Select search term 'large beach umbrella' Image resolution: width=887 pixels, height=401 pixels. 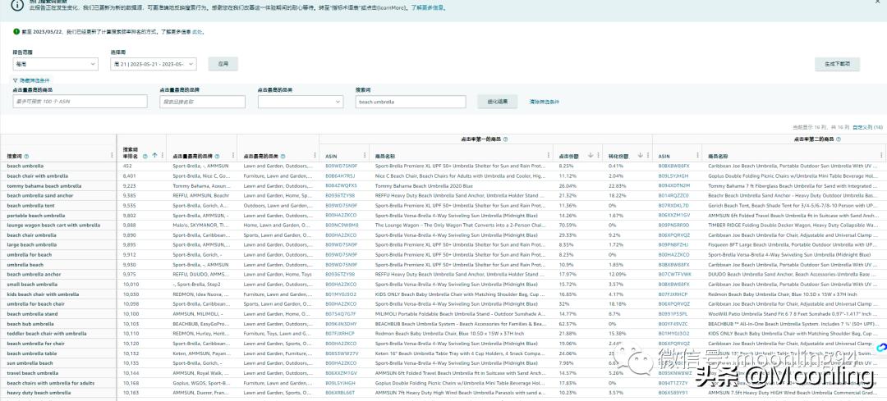point(32,244)
